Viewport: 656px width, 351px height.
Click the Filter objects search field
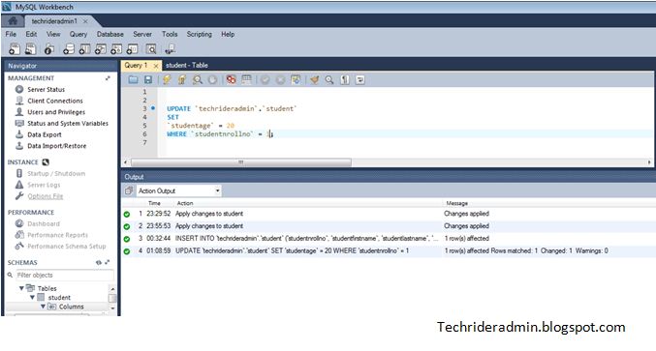tap(64, 275)
